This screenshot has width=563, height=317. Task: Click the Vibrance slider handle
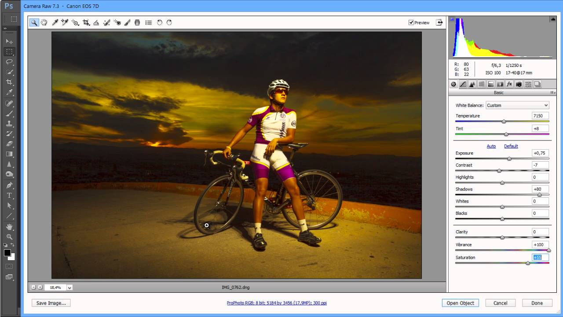[x=548, y=250]
